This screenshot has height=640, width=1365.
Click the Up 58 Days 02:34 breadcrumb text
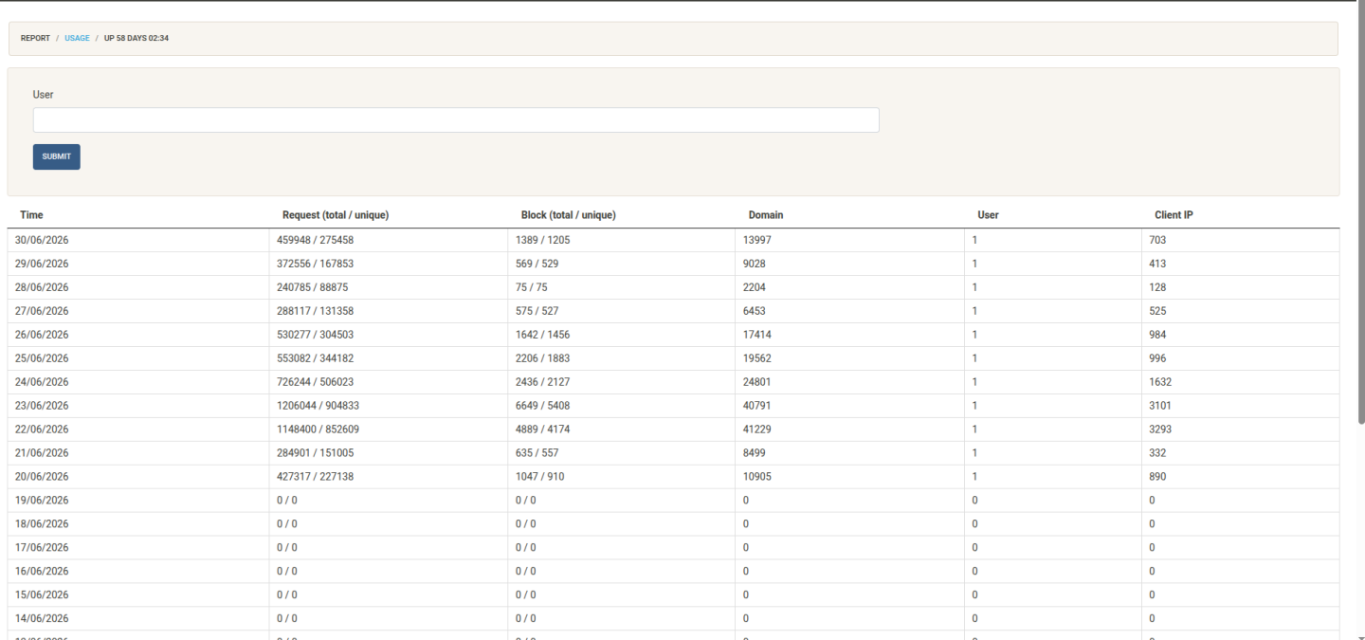[136, 39]
